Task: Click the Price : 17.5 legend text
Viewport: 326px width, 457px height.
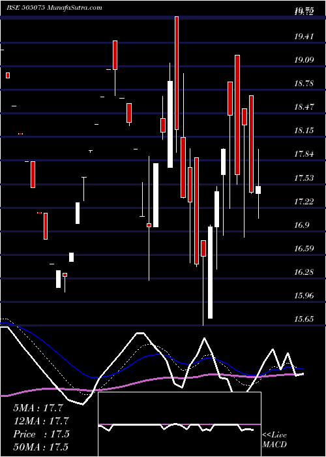Action: pyautogui.click(x=41, y=434)
